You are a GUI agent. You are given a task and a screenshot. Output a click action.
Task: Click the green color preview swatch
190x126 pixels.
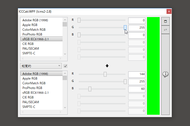coord(153,66)
